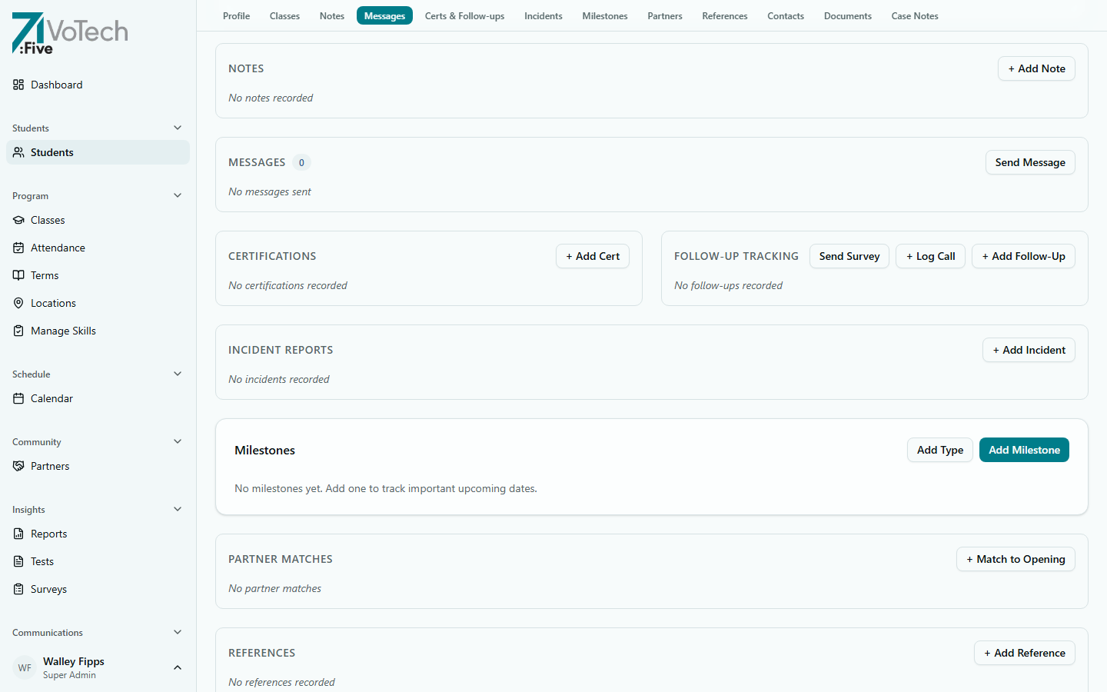This screenshot has height=692, width=1107.
Task: Click the Tests icon under Insights
Action: coord(18,561)
